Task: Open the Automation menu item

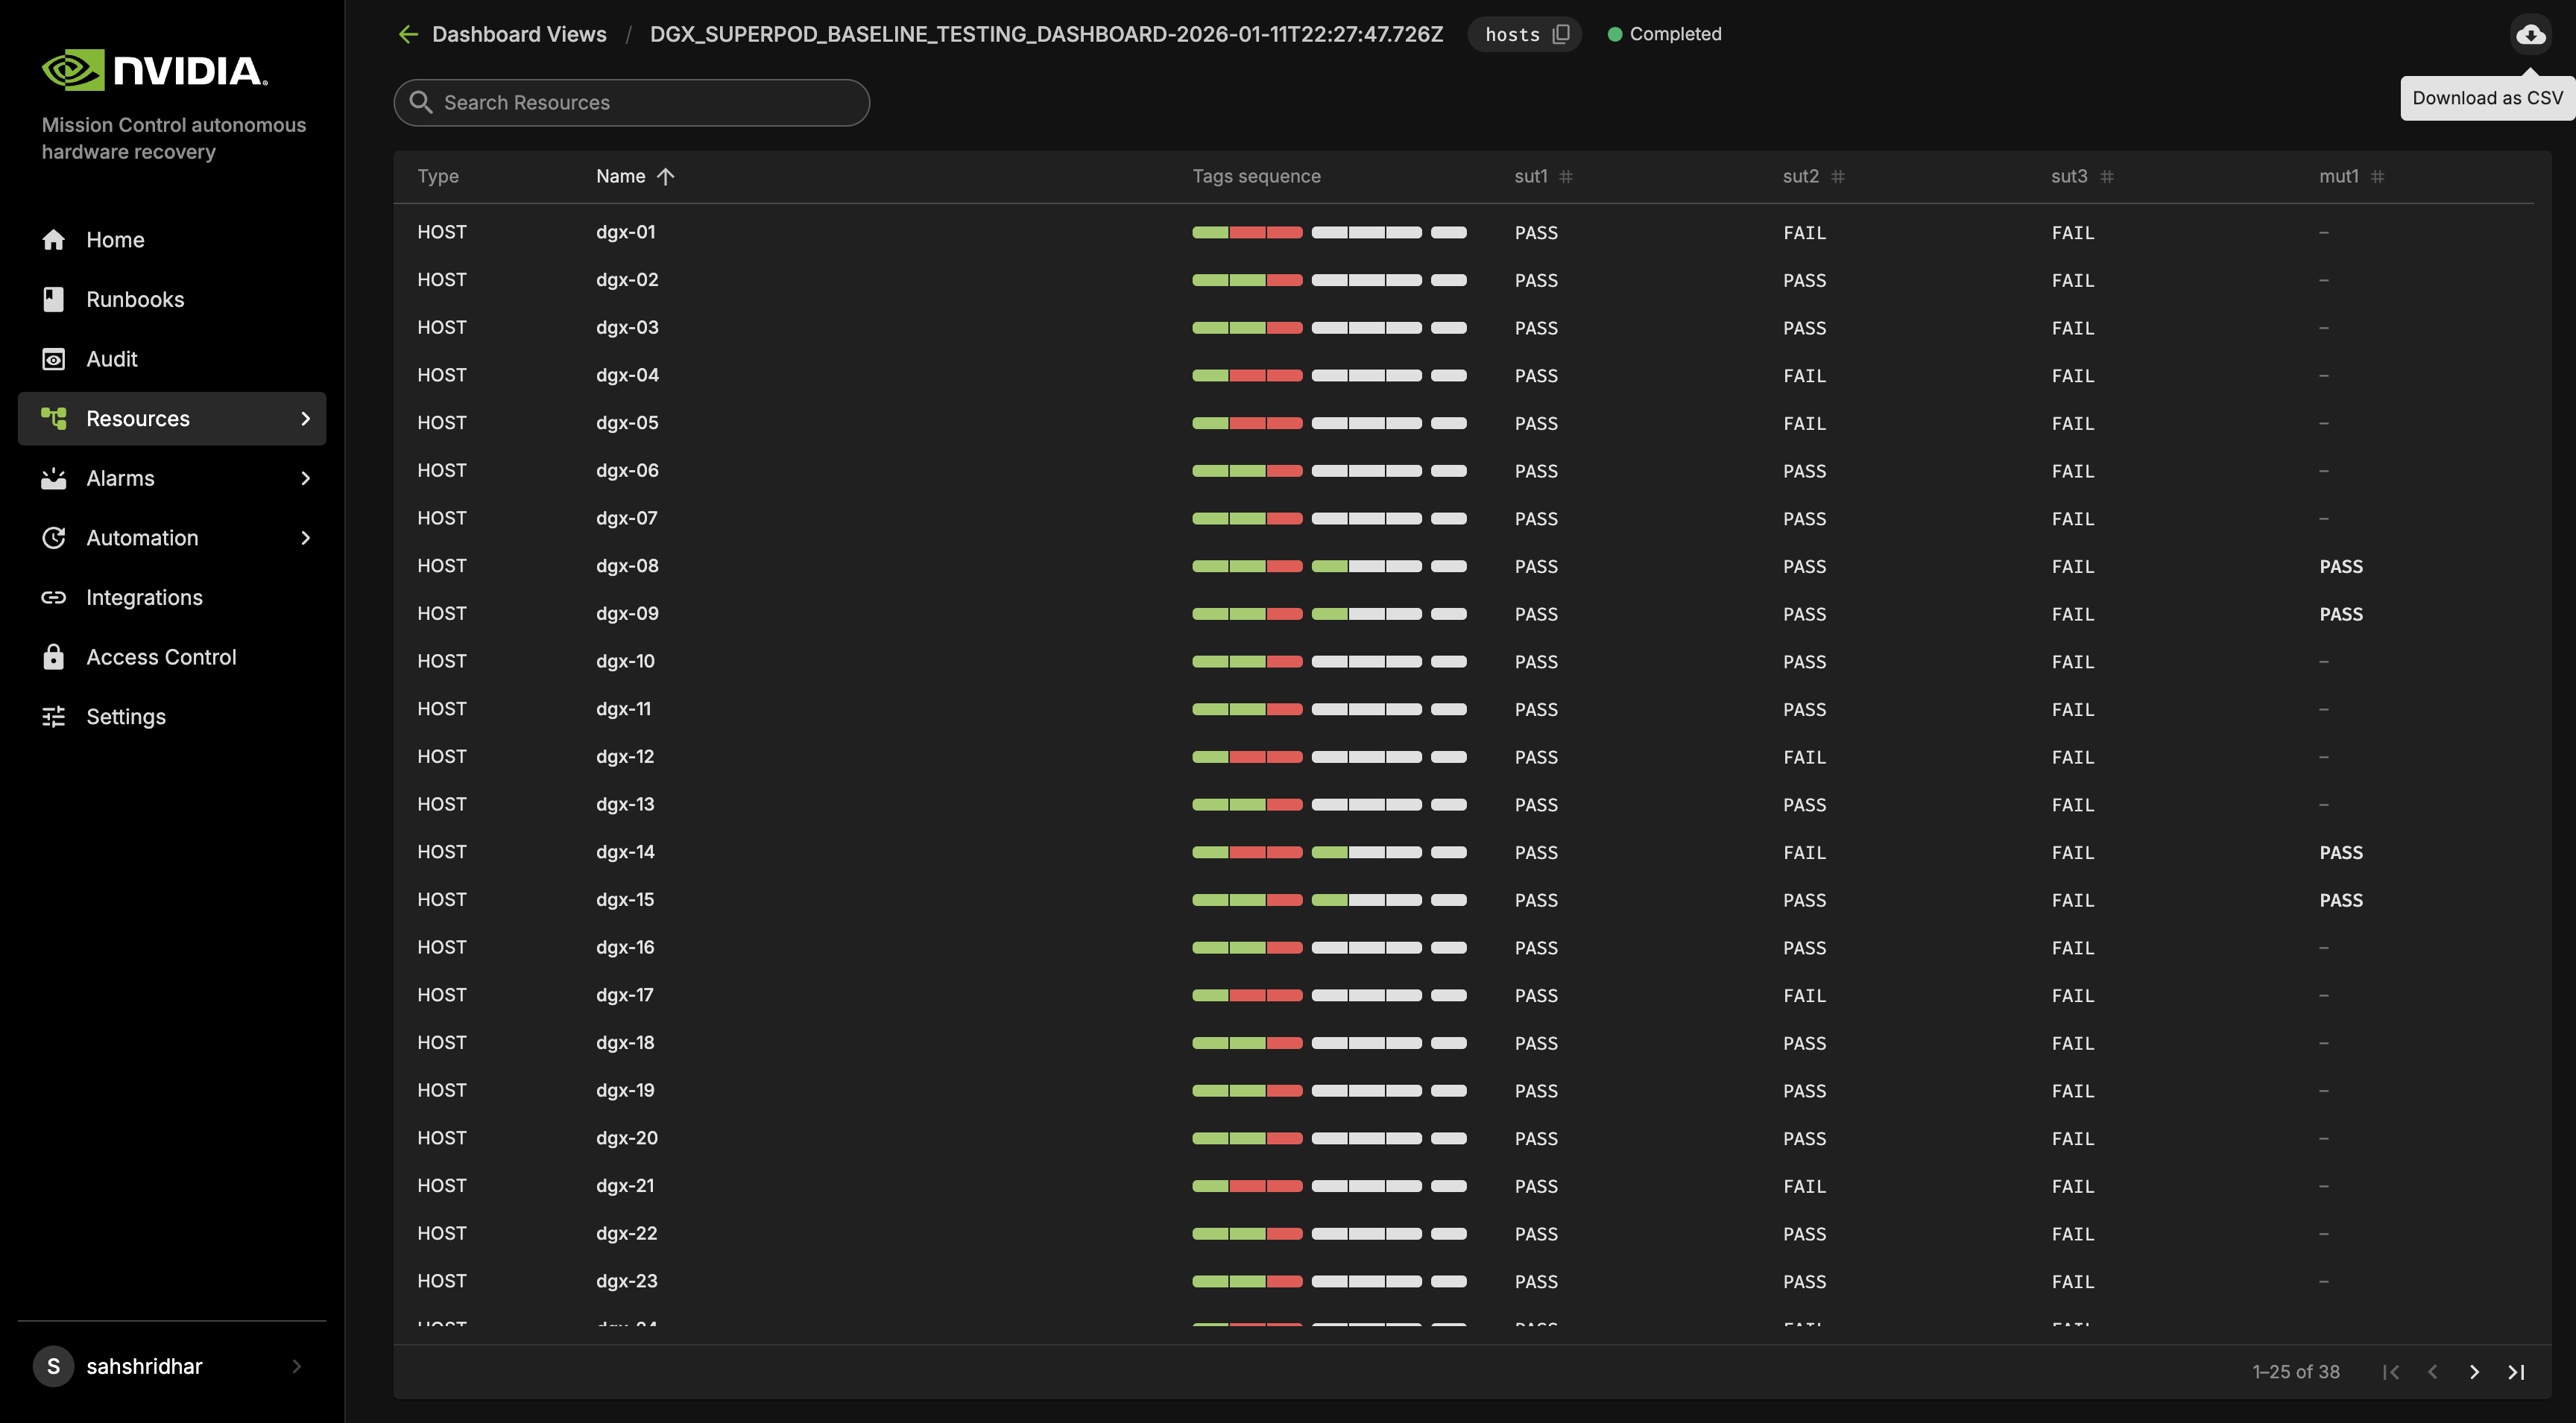Action: [172, 538]
